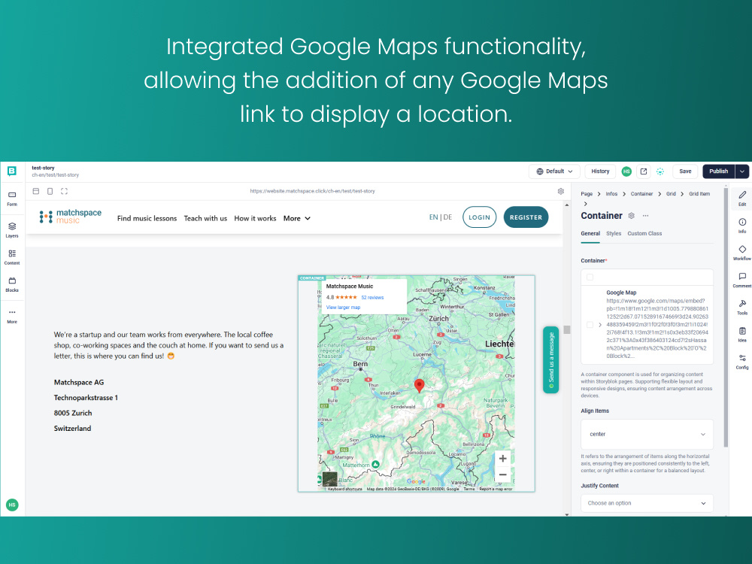Toggle fullscreen preview icon
752x564 pixels.
pos(64,191)
